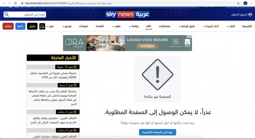Viewport: 255px width, 139px height.
Task: Click the عودة إلى الصفحة الرئيسية button
Action: pos(157,132)
